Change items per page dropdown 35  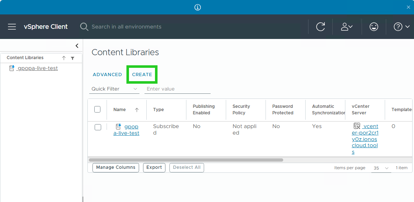(x=381, y=168)
